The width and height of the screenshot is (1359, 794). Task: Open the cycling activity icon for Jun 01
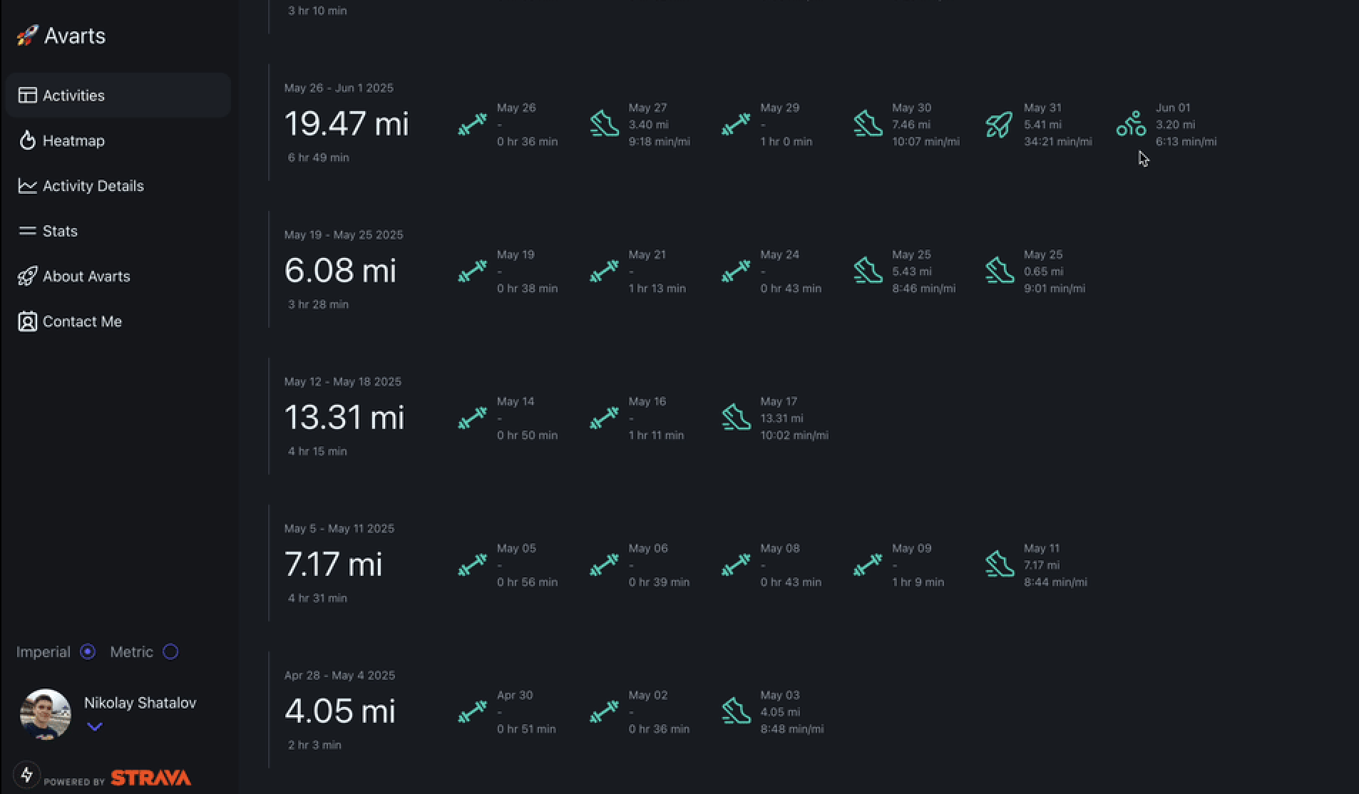coord(1132,123)
